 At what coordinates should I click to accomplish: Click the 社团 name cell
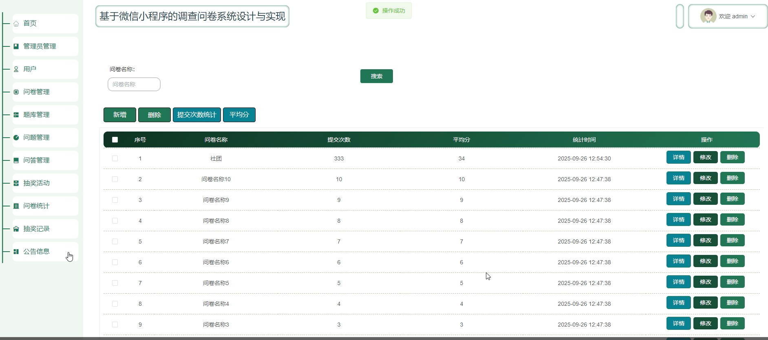(x=216, y=158)
